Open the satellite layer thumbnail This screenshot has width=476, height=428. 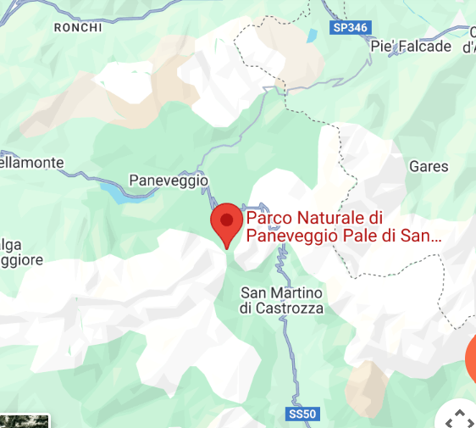[25, 421]
